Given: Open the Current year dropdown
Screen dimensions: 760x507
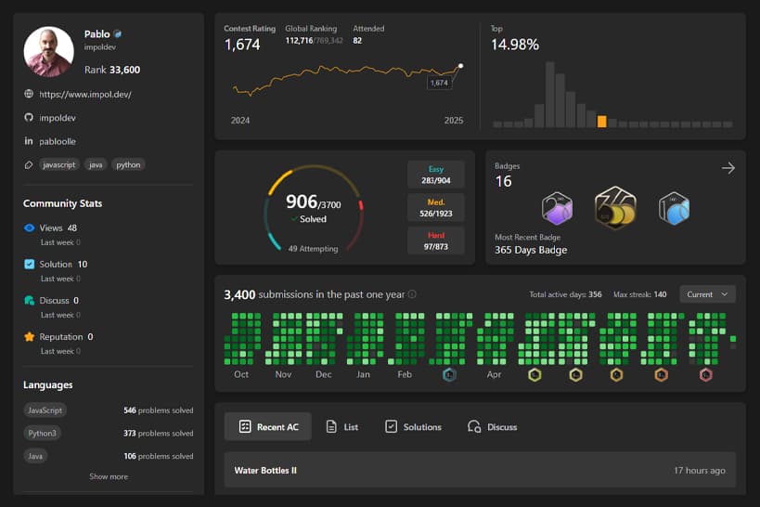Looking at the screenshot, I should pos(709,294).
